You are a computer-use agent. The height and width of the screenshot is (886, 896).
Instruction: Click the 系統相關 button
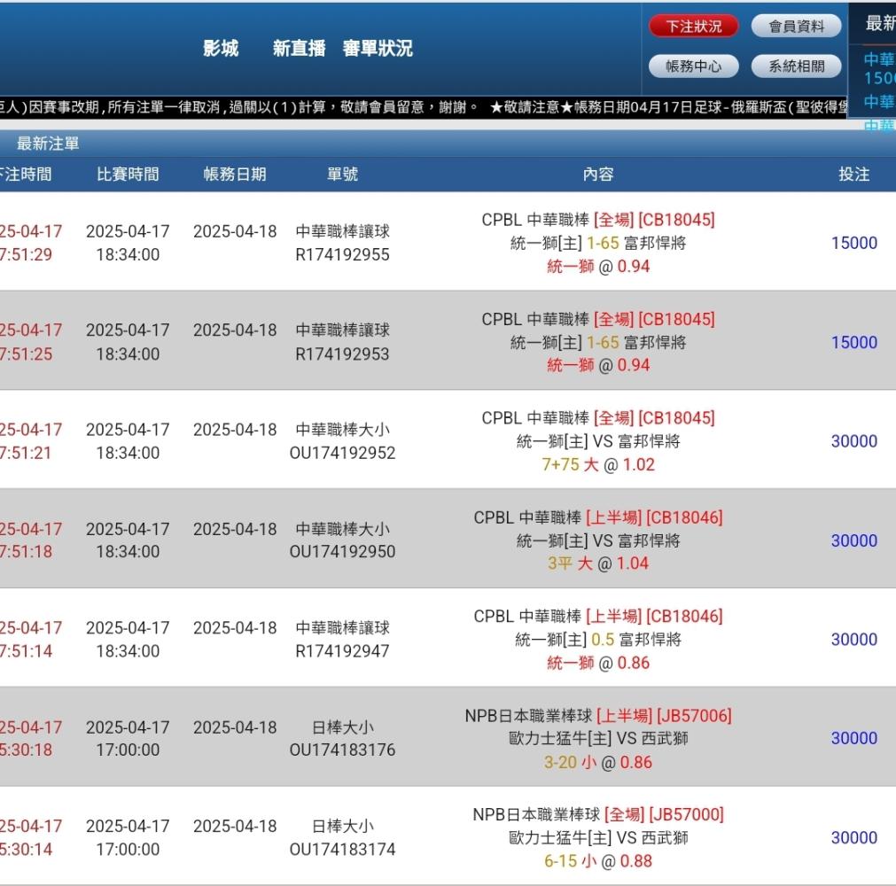click(796, 66)
